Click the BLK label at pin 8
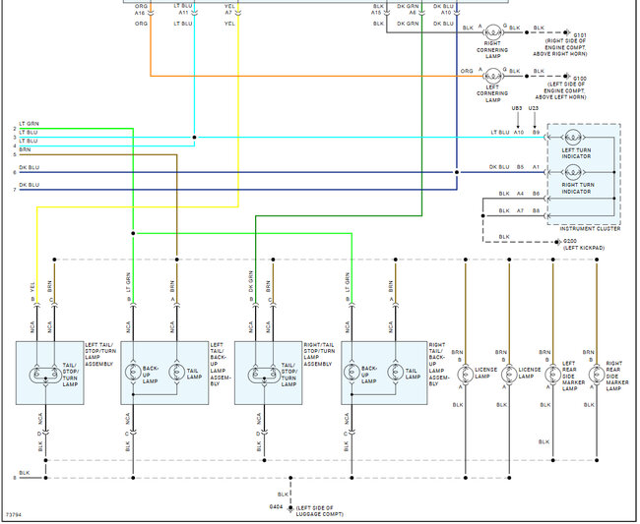 25,473
